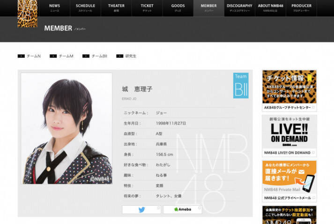This screenshot has height=224, width=334.
Task: Open the LIVE!! ON DEMAND banner
Action: [289, 135]
